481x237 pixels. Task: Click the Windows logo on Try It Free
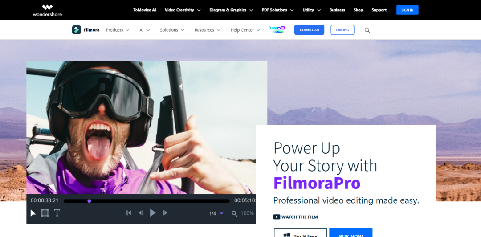point(287,235)
